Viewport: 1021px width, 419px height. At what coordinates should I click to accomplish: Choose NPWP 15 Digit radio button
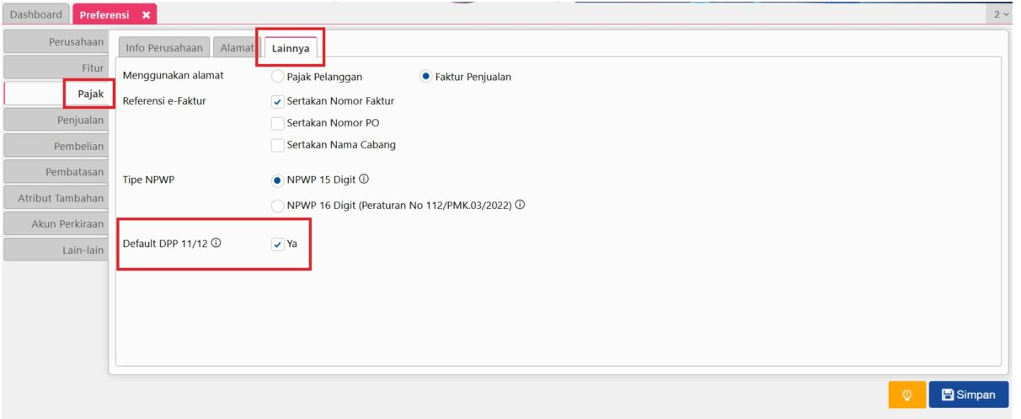pos(278,180)
